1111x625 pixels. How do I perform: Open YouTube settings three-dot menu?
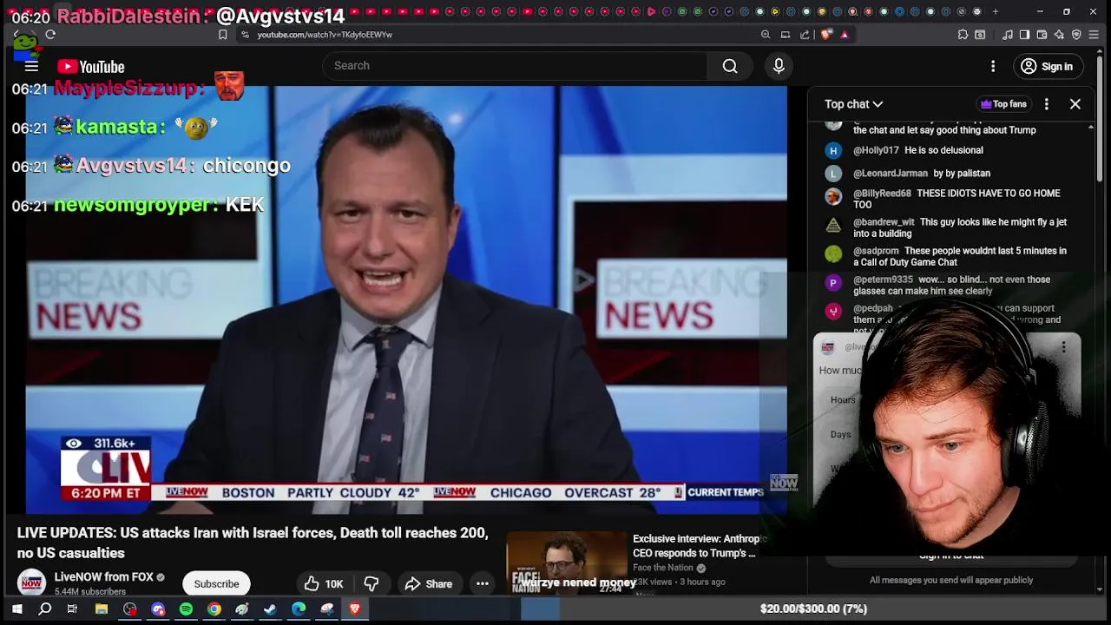pyautogui.click(x=993, y=66)
